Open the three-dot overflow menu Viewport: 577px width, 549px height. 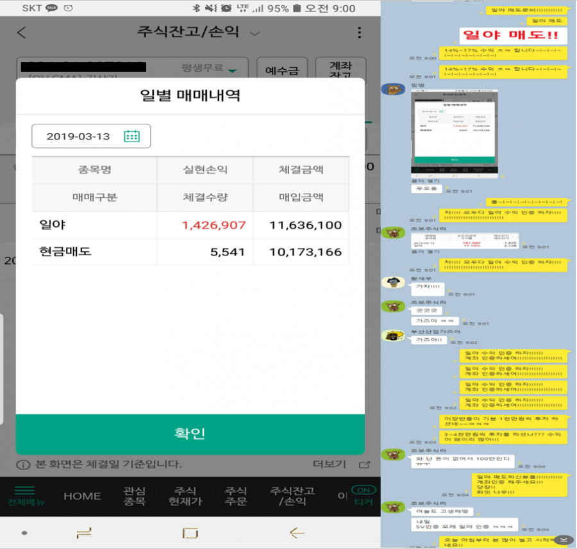pyautogui.click(x=359, y=33)
